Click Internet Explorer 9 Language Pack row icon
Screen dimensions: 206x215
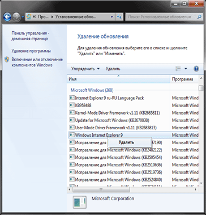click(72, 98)
